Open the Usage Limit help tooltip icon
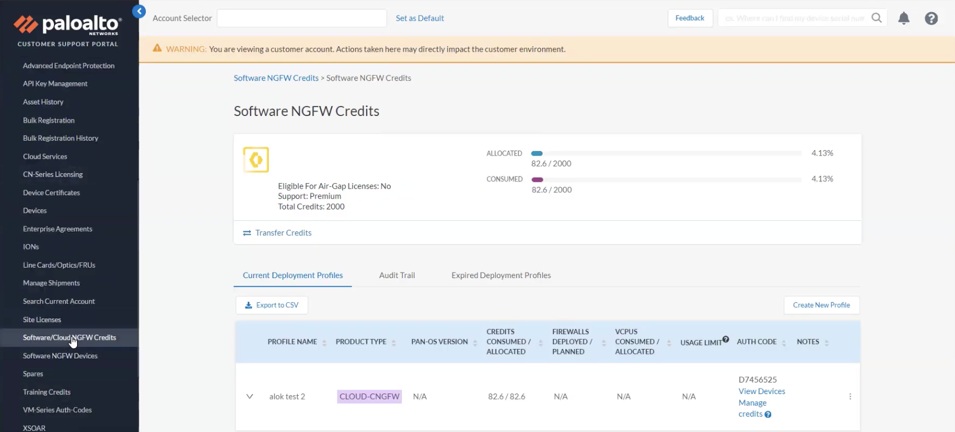Image resolution: width=955 pixels, height=432 pixels. [x=726, y=339]
